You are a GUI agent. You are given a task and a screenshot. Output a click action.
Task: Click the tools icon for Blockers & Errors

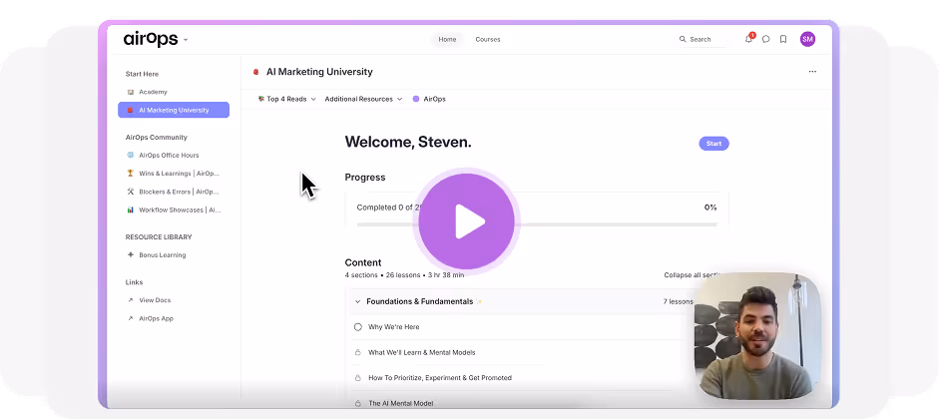click(131, 192)
